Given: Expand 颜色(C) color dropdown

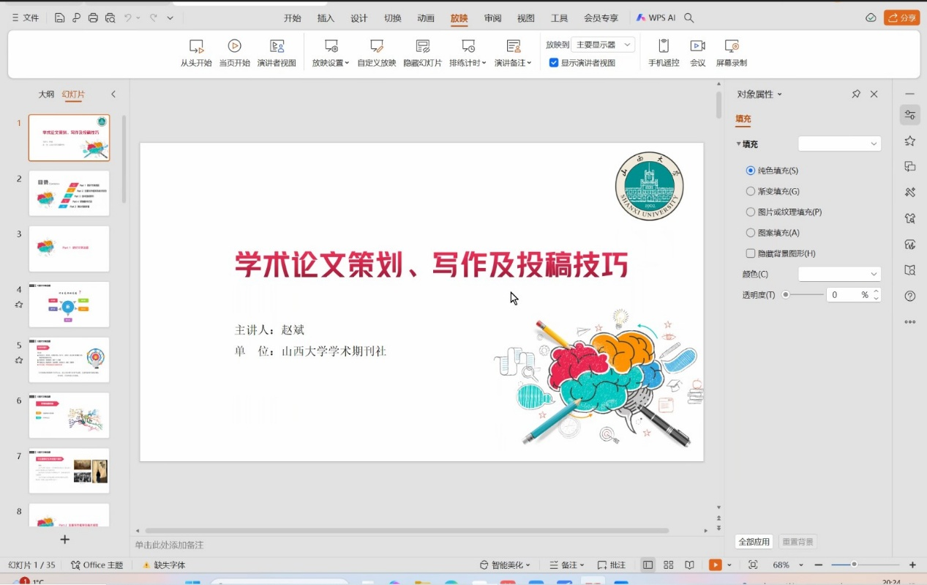Looking at the screenshot, I should [839, 274].
